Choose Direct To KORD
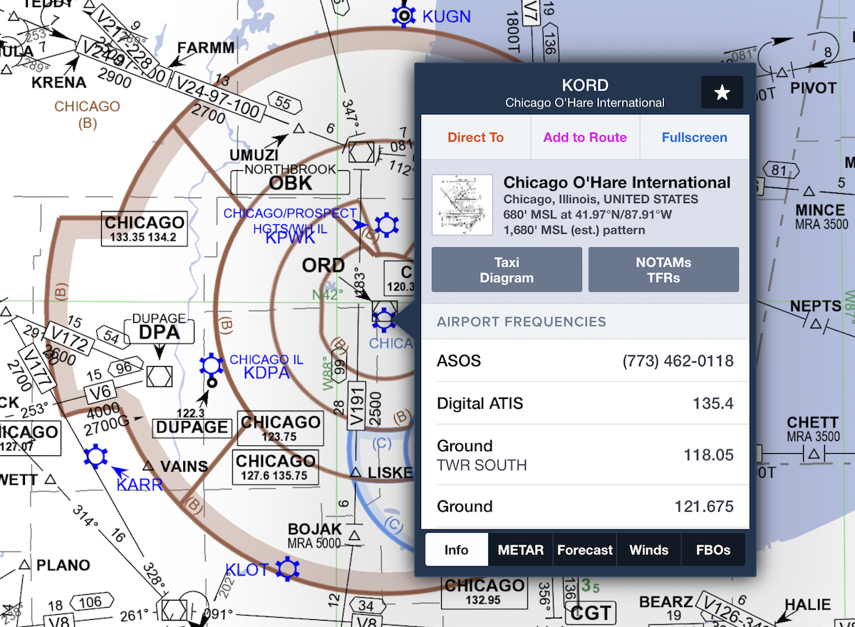Image resolution: width=855 pixels, height=627 pixels. pos(476,138)
